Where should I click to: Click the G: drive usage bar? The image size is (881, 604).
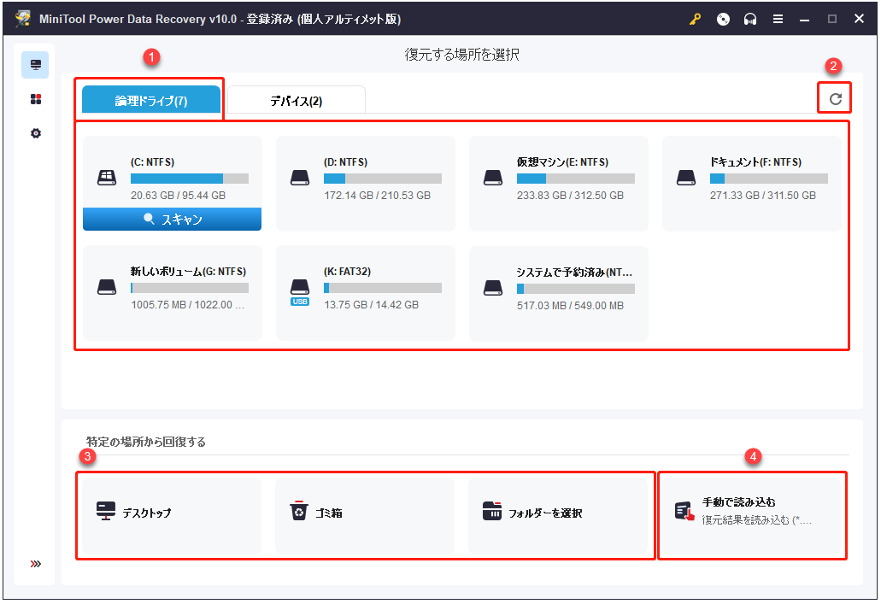tap(190, 288)
